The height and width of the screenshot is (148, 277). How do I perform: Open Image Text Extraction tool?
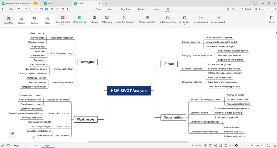click(125, 19)
